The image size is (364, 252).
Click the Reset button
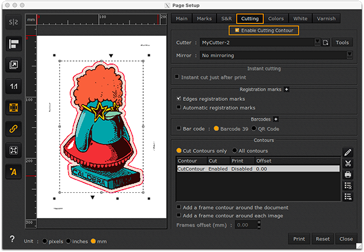point(323,239)
